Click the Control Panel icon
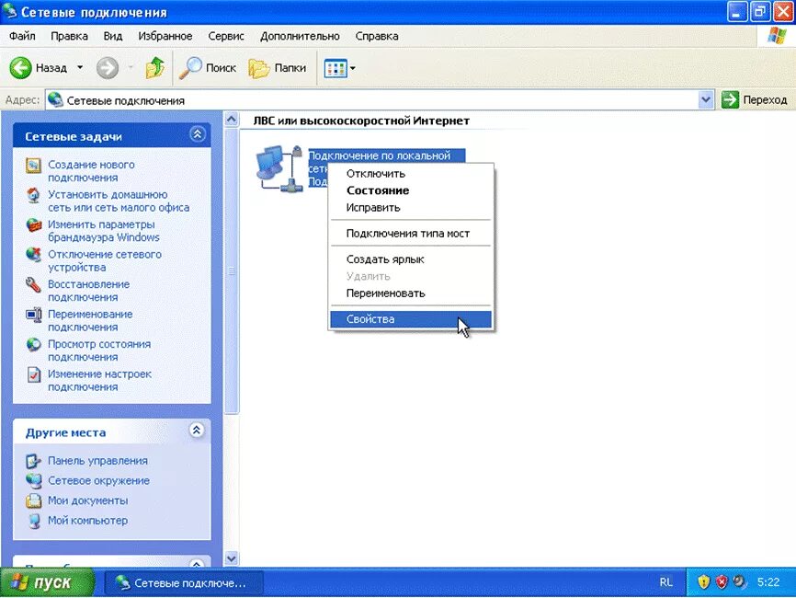796x598 pixels. pos(33,461)
